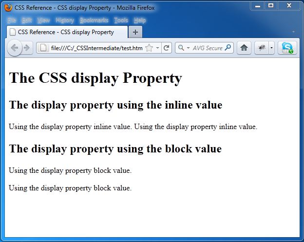Screen dimensions: 304x242
Task: Open the History menu
Action: click(65, 20)
